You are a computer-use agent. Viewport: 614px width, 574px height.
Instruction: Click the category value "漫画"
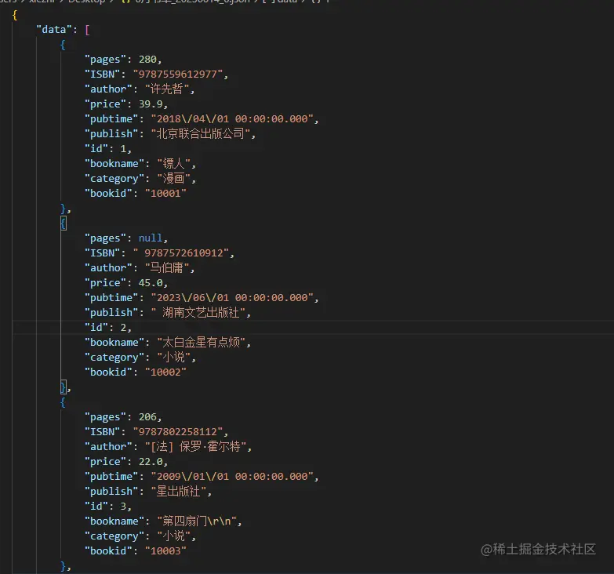[174, 179]
